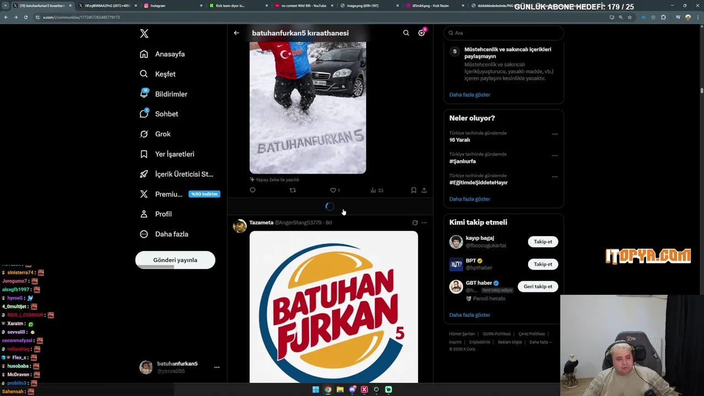Repost the snow photo post
Image resolution: width=704 pixels, height=396 pixels.
point(293,190)
